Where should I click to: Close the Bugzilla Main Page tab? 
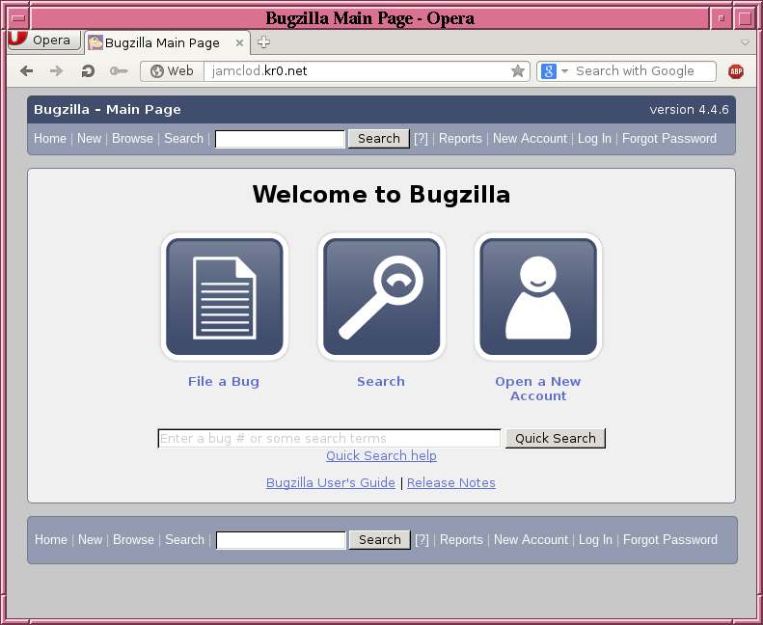pos(239,42)
